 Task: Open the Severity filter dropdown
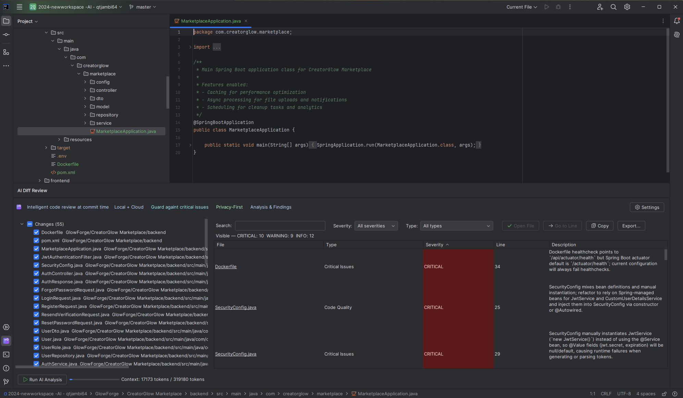[x=376, y=226]
